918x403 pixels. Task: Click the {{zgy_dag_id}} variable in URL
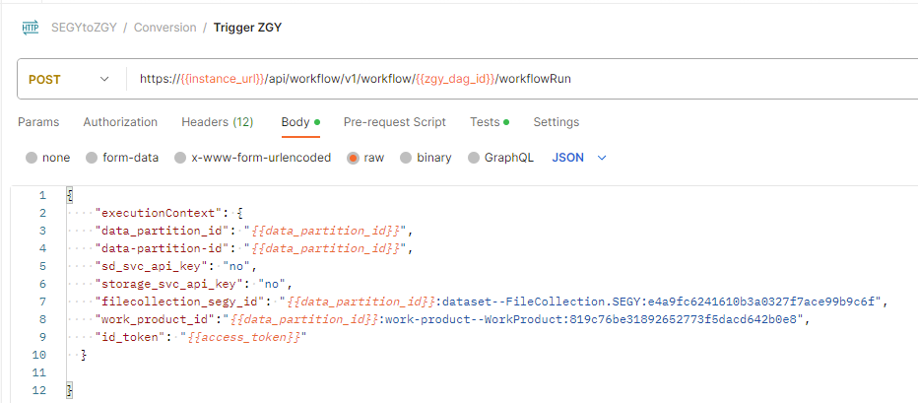(x=455, y=79)
